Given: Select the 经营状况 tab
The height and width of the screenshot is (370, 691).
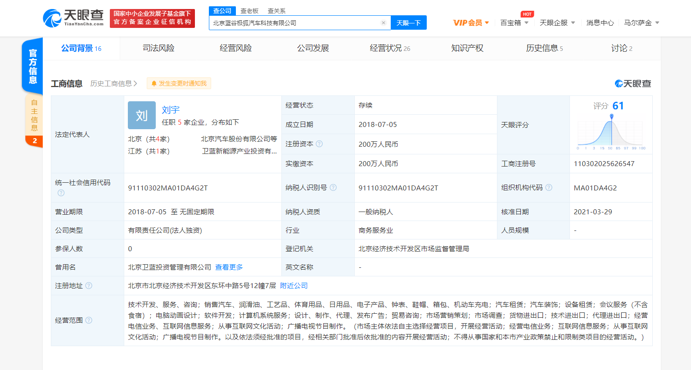Looking at the screenshot, I should coord(390,48).
